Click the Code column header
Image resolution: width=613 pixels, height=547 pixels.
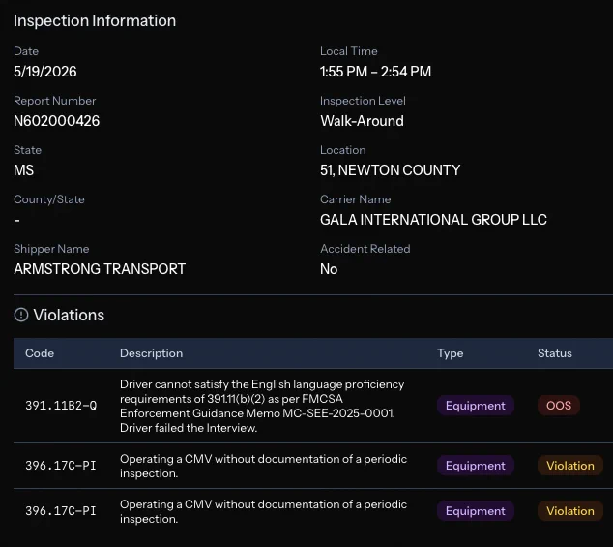click(x=40, y=353)
